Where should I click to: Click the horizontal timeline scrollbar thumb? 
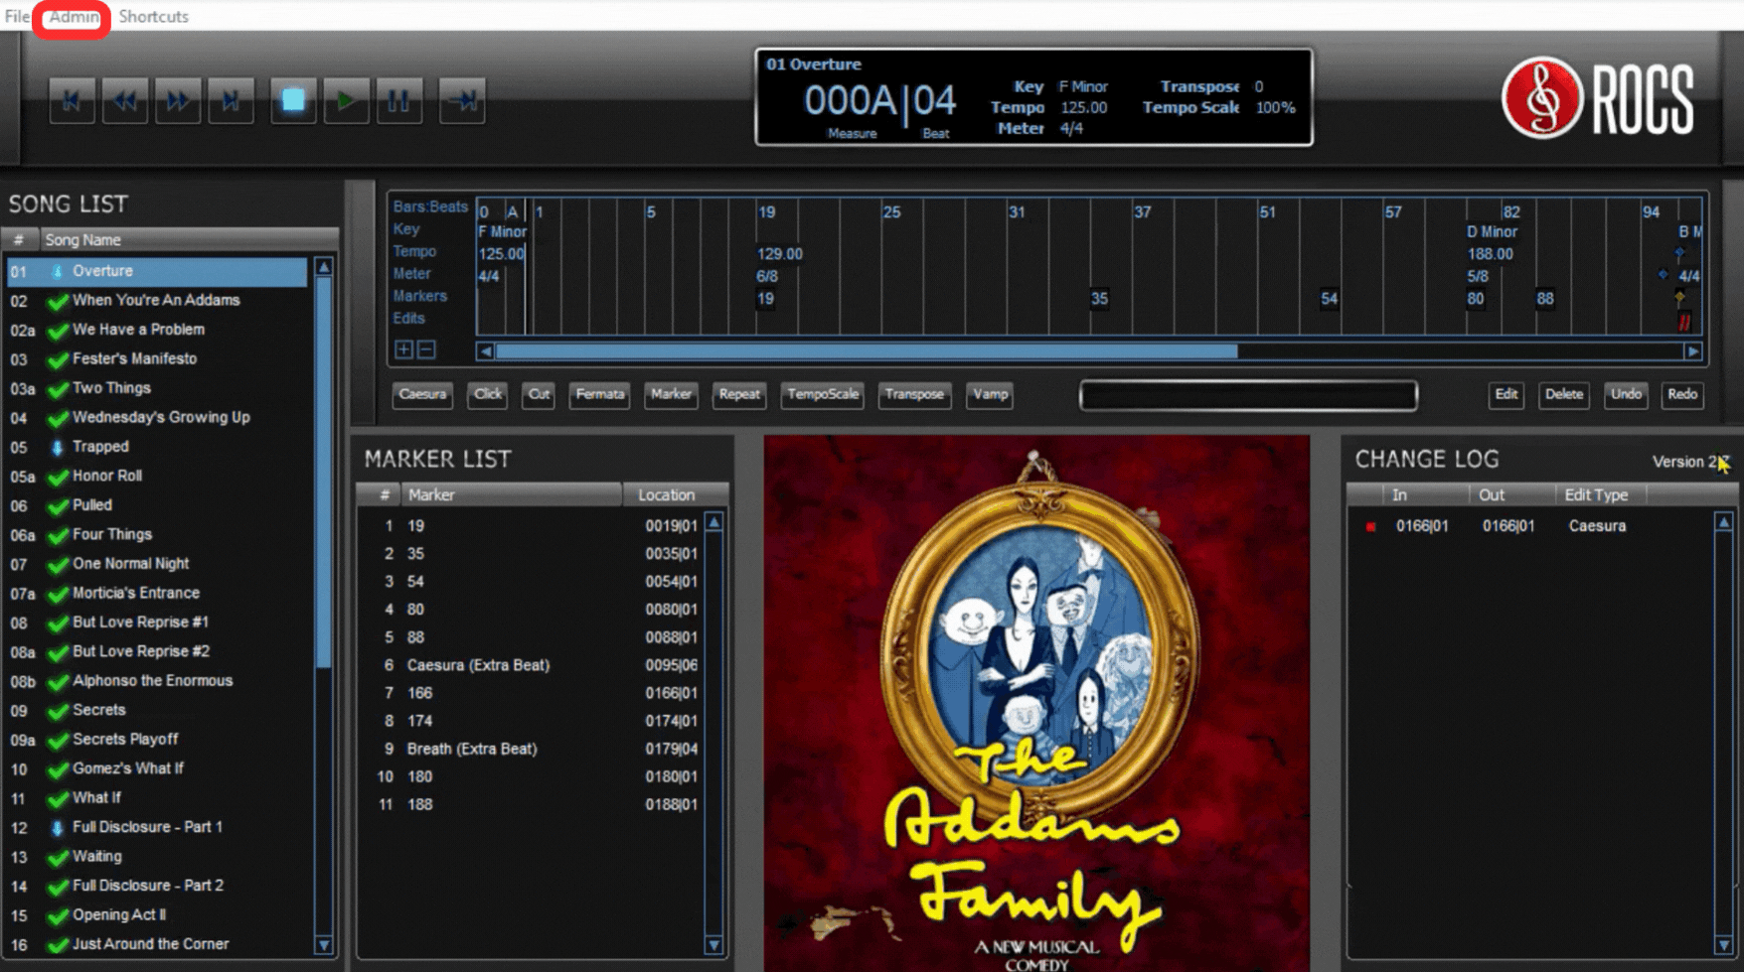click(x=867, y=350)
